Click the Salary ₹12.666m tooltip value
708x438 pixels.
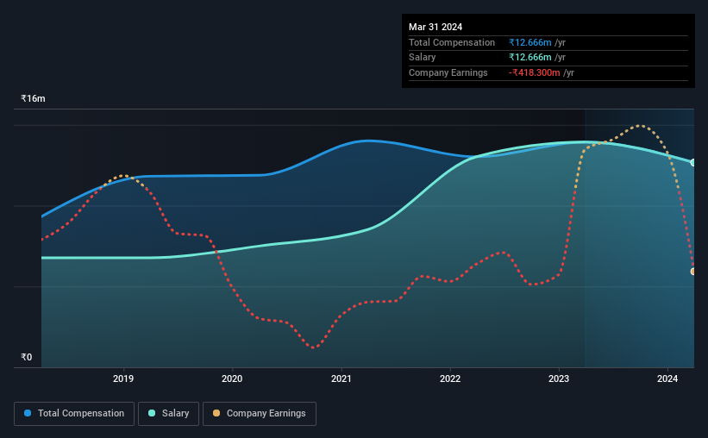coord(530,58)
